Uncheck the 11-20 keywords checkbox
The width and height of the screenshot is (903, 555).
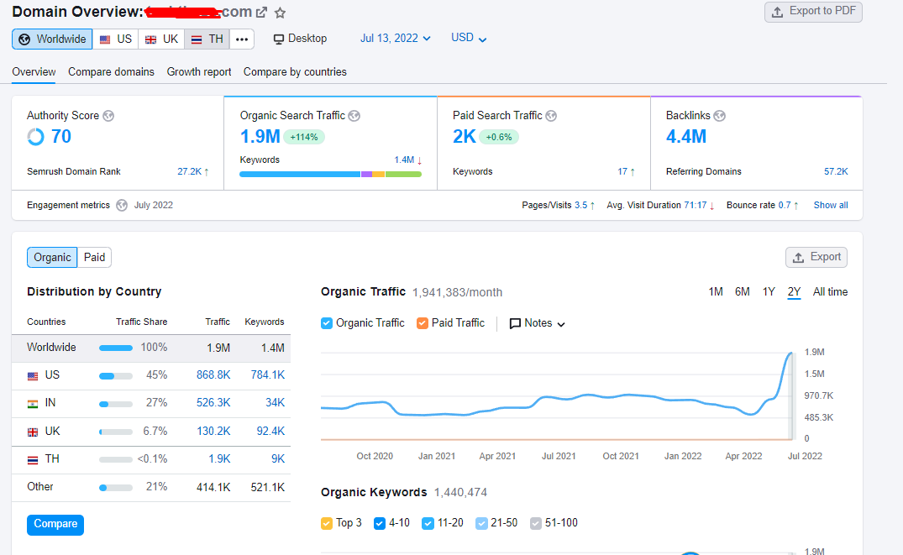pyautogui.click(x=428, y=523)
